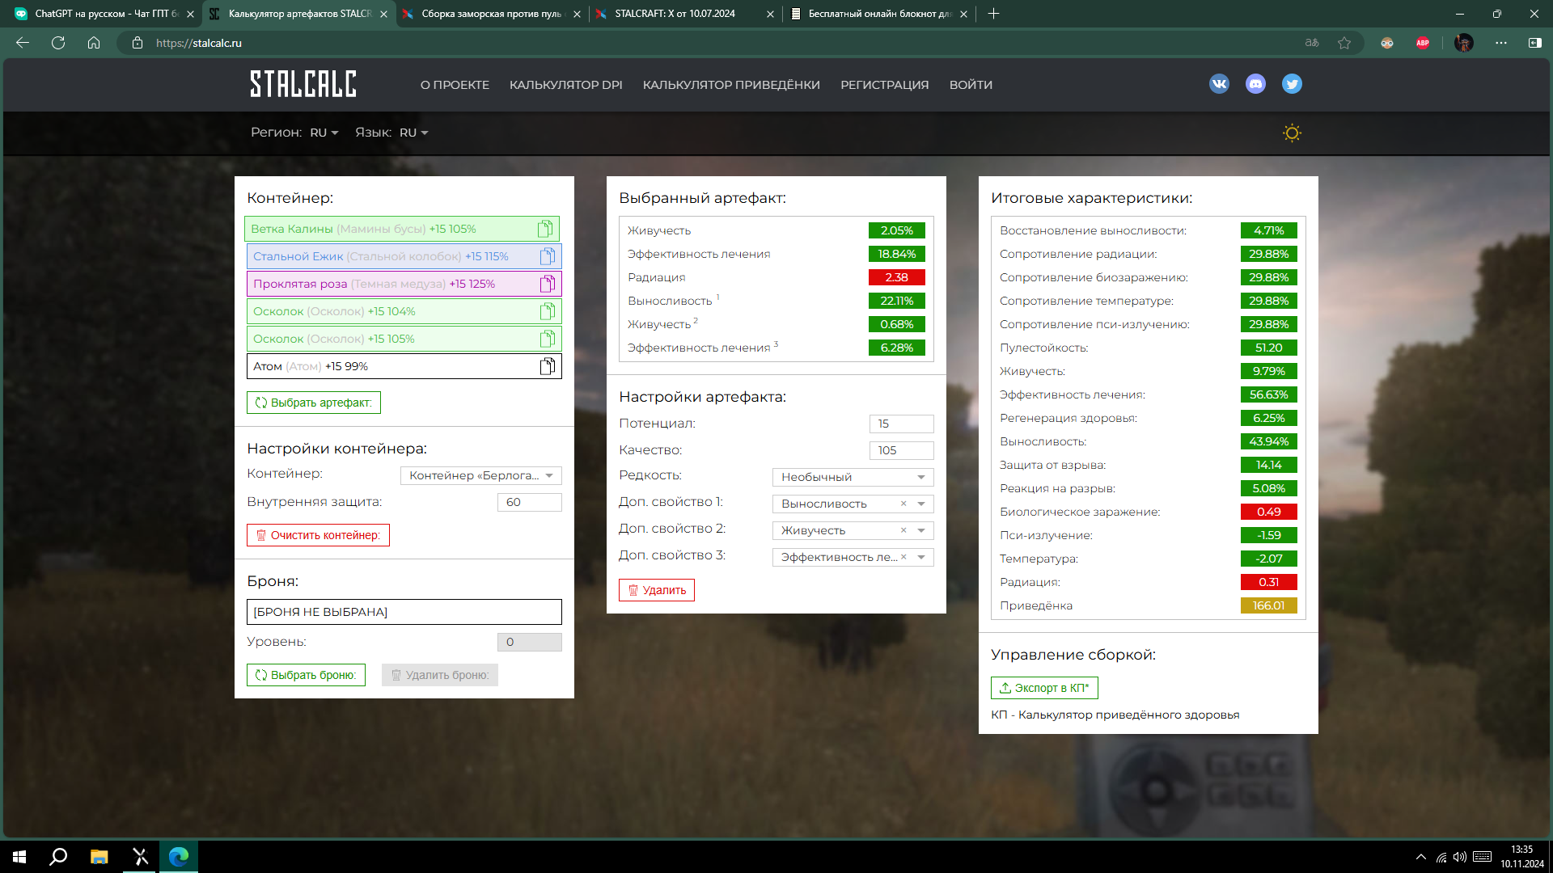Switch to Сборка заморская против пуль tab
This screenshot has width=1553, height=873.
[493, 14]
